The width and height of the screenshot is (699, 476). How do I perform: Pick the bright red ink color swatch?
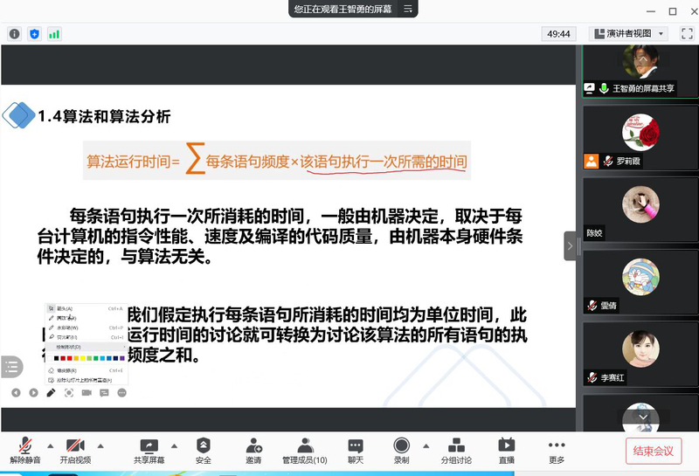[70, 358]
